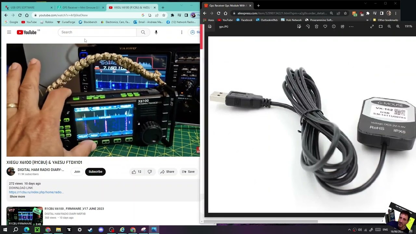The image size is (416, 234).
Task: Zoom magnifier icon in AliExpress address bar
Action: (331, 13)
